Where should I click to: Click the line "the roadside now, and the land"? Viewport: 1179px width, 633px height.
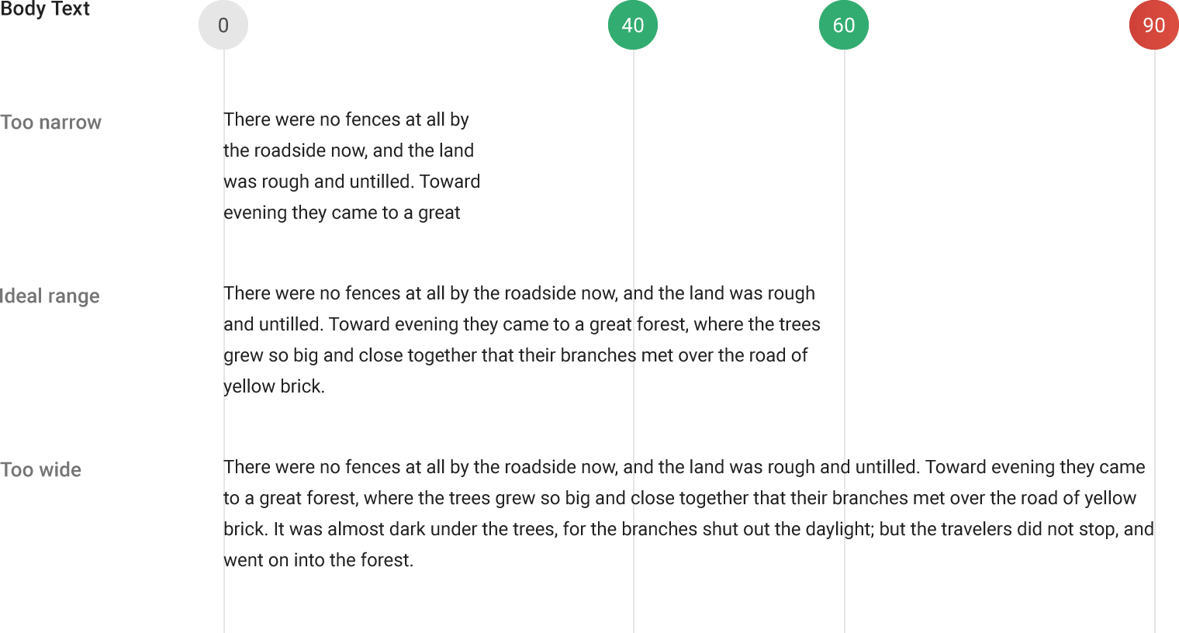pyautogui.click(x=348, y=150)
